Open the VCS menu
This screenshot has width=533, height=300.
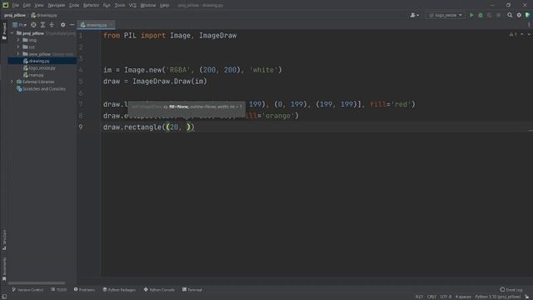point(132,6)
